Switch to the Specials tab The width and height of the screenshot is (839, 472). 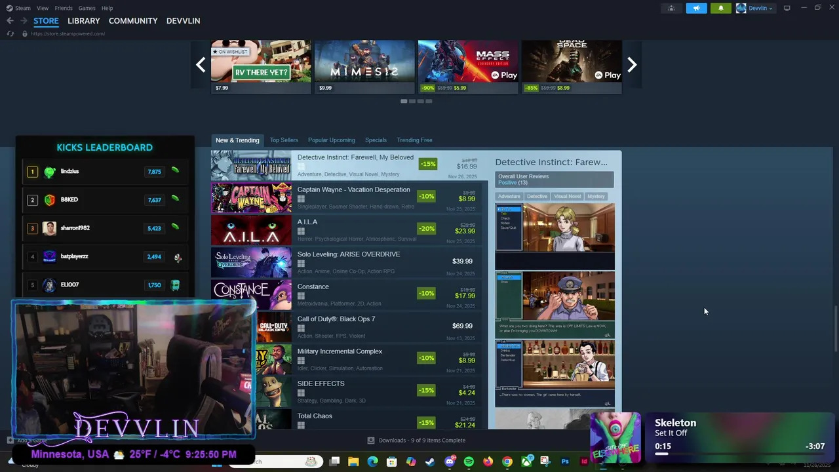click(376, 140)
